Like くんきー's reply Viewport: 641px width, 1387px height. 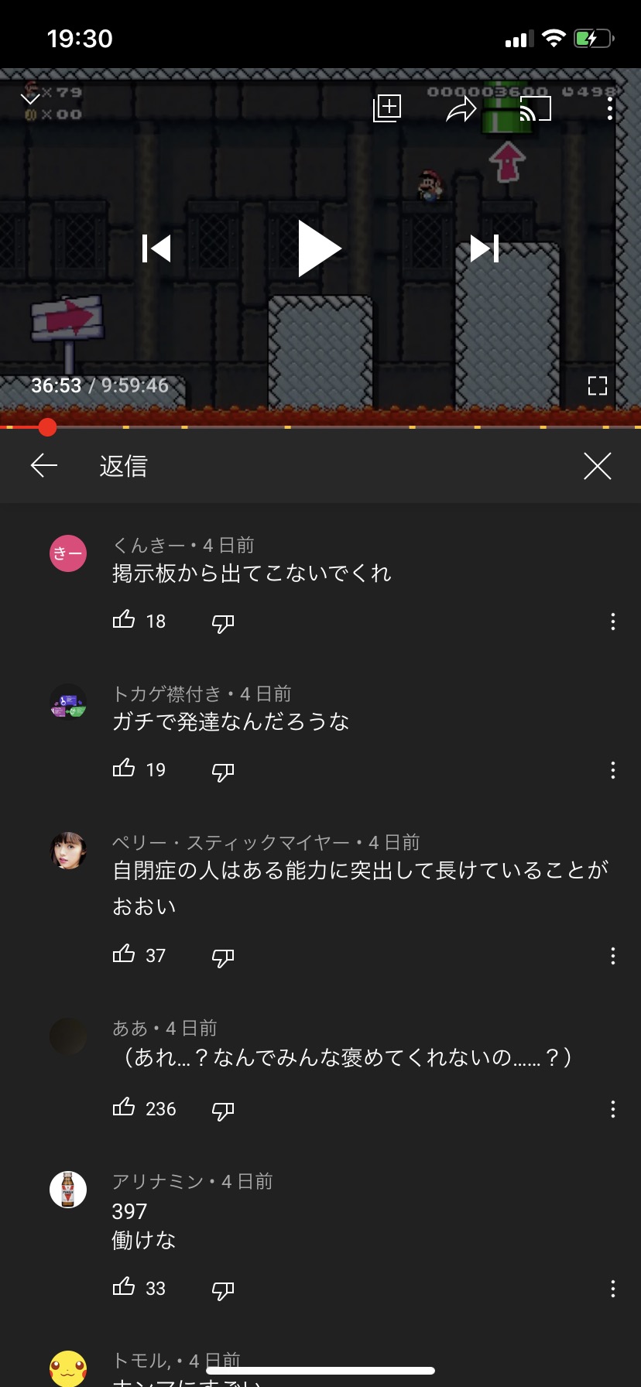pos(124,620)
